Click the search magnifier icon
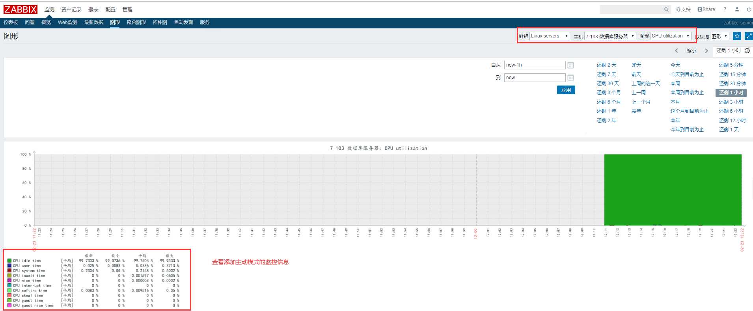The image size is (753, 311). [x=666, y=9]
